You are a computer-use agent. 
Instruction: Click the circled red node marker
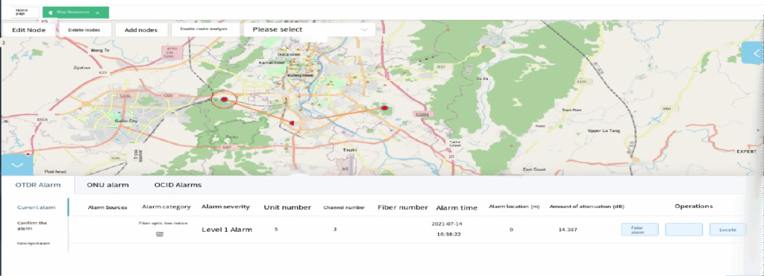pyautogui.click(x=225, y=99)
